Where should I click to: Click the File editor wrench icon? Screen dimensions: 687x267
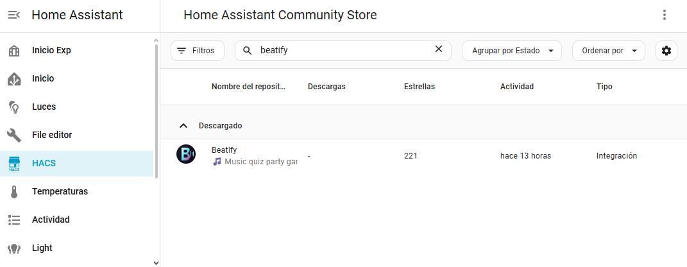click(x=14, y=135)
